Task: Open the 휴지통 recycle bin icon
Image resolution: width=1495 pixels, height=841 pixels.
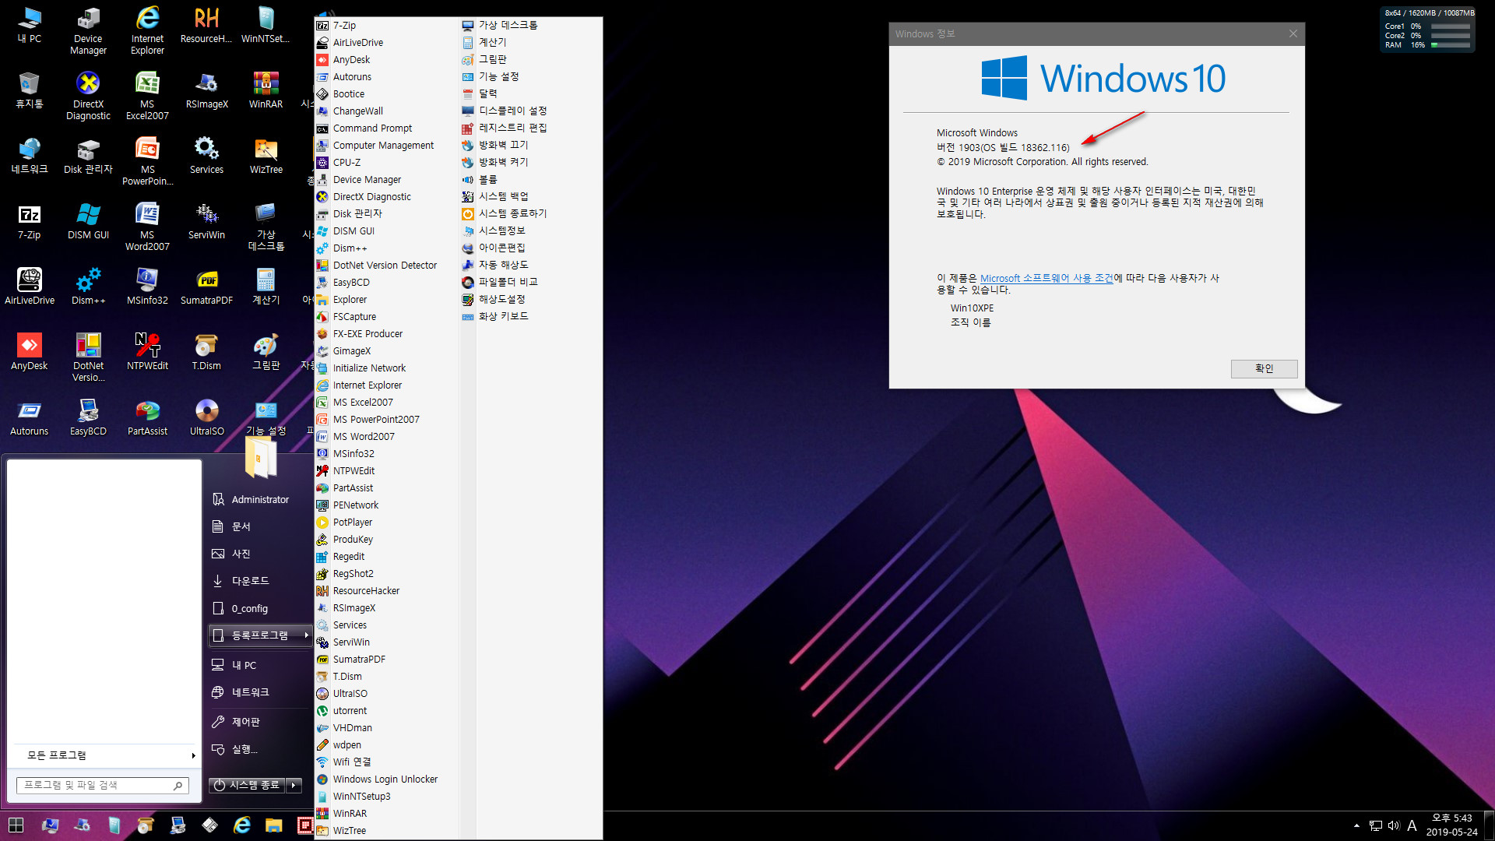Action: [29, 90]
